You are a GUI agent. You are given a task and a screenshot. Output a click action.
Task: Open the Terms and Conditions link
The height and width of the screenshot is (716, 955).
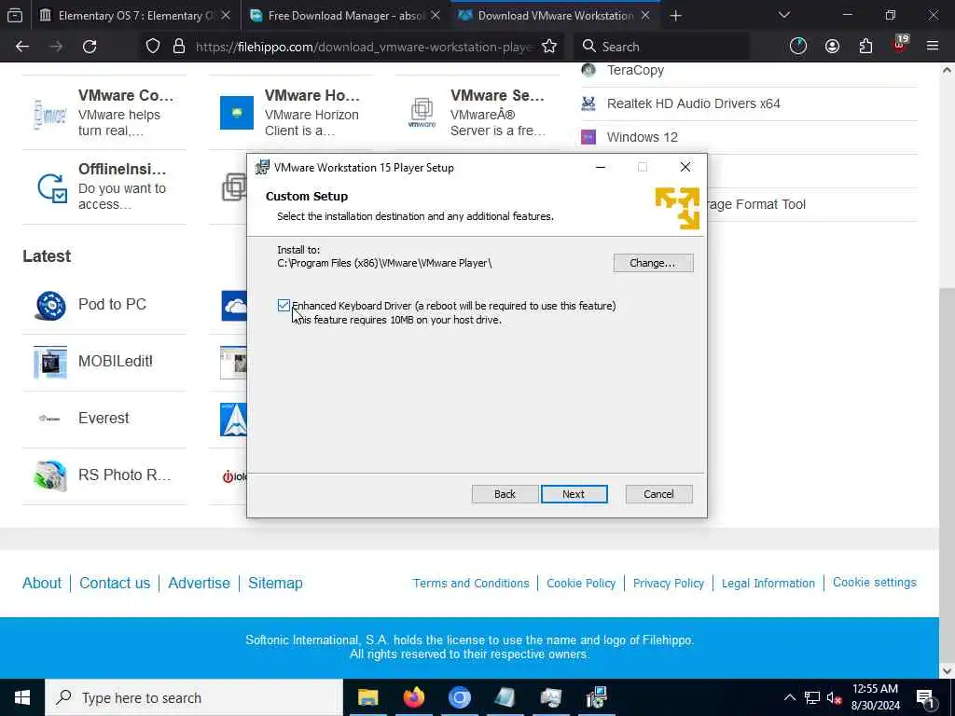471,584
